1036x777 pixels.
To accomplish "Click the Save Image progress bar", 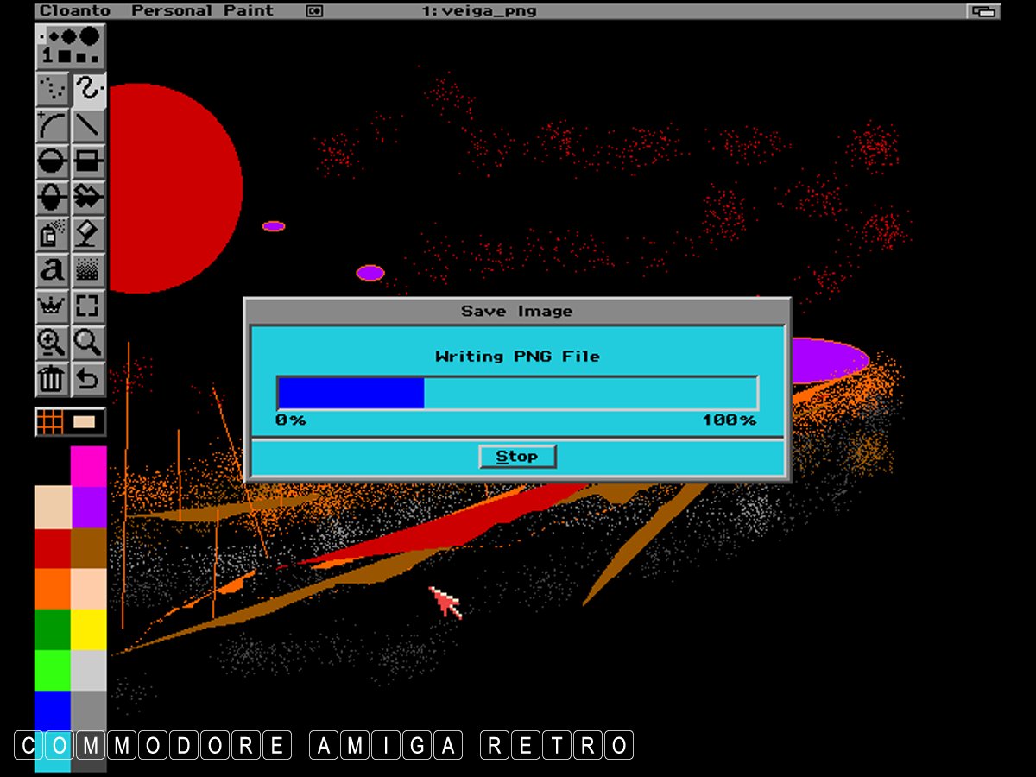I will coord(516,393).
